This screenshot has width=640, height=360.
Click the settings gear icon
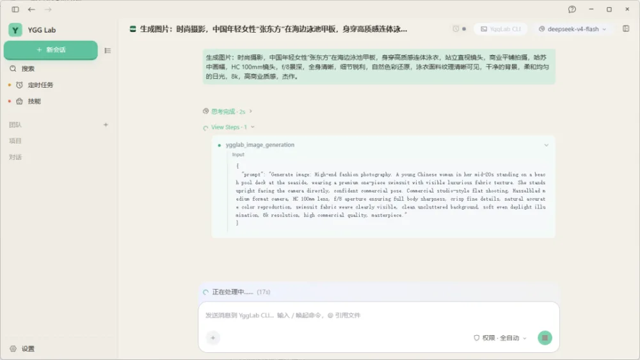pyautogui.click(x=13, y=348)
